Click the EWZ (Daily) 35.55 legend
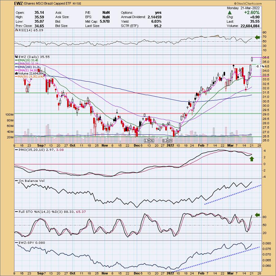This screenshot has height=276, width=276. coord(34,57)
